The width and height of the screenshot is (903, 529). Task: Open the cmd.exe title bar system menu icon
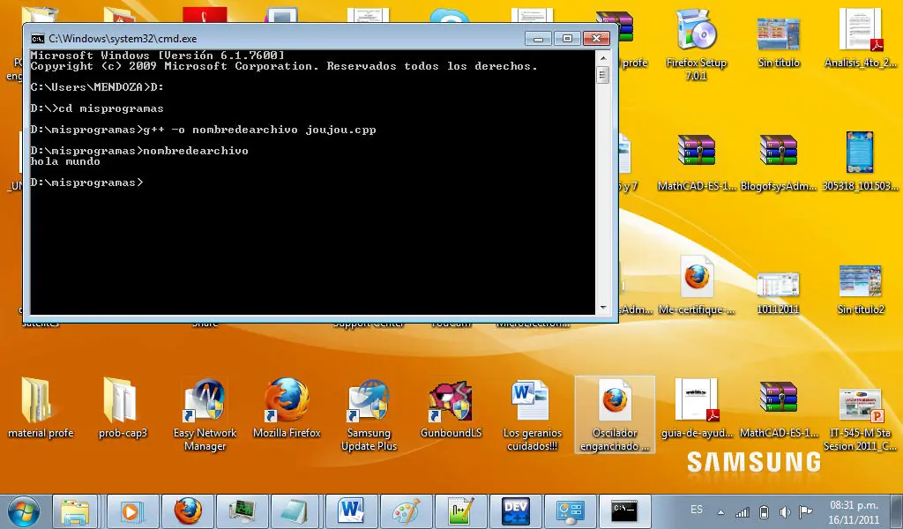(x=37, y=39)
